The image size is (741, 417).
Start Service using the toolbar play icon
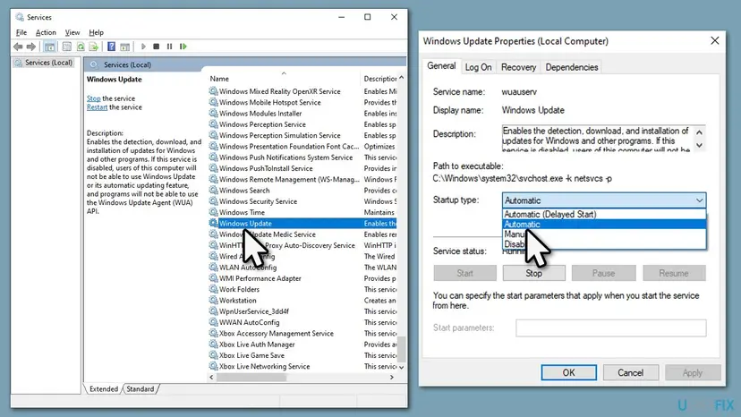pos(143,47)
